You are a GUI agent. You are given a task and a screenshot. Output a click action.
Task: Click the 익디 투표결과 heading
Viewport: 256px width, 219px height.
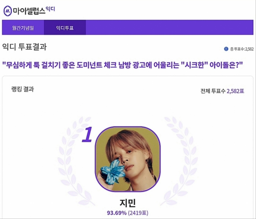25,47
